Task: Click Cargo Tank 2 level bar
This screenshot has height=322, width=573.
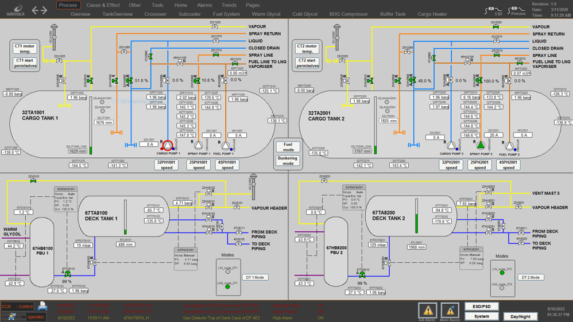Action: [x=375, y=125]
